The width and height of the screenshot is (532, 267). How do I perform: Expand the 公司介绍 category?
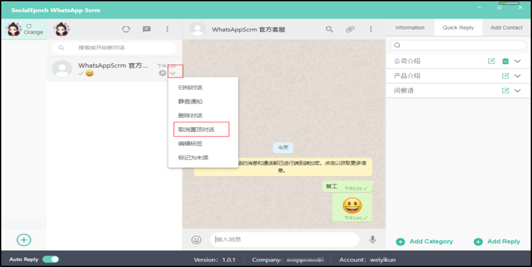[x=517, y=61]
